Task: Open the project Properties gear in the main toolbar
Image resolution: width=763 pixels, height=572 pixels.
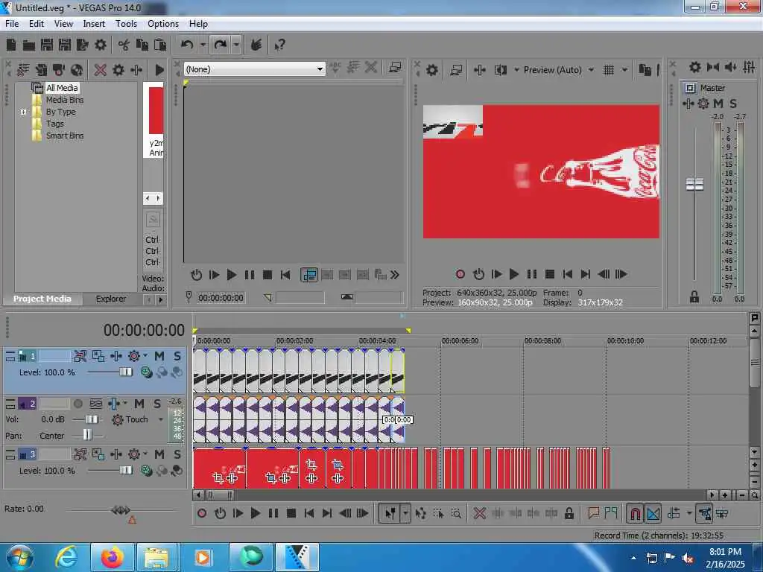Action: coord(101,45)
